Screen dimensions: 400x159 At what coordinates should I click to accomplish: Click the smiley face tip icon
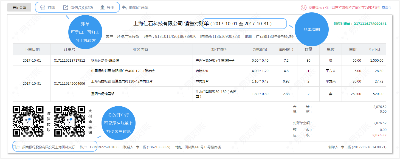point(303,8)
